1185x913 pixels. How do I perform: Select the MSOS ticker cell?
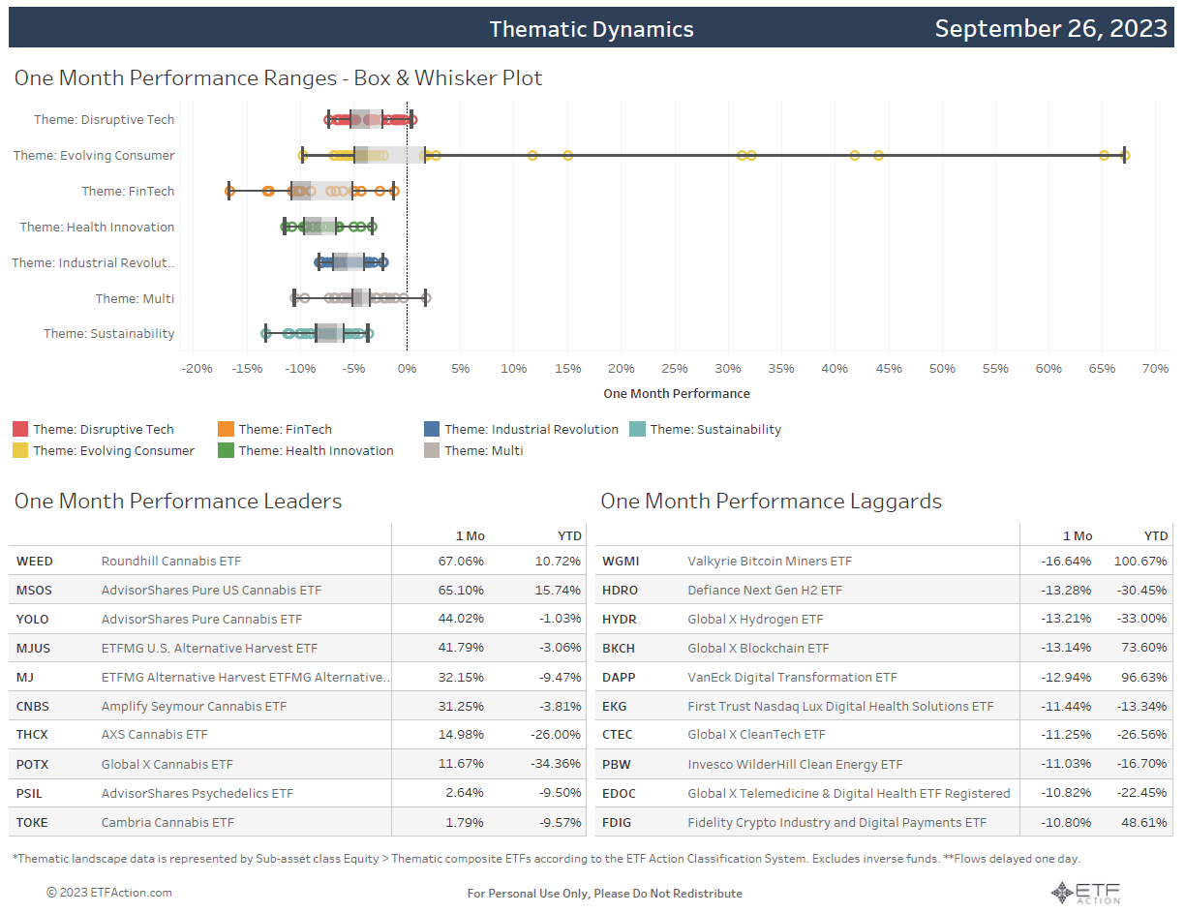tap(33, 591)
